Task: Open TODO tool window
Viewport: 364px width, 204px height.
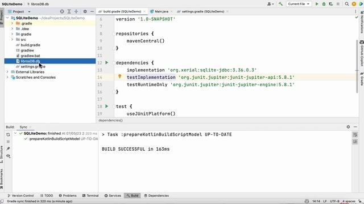Action: click(x=47, y=195)
